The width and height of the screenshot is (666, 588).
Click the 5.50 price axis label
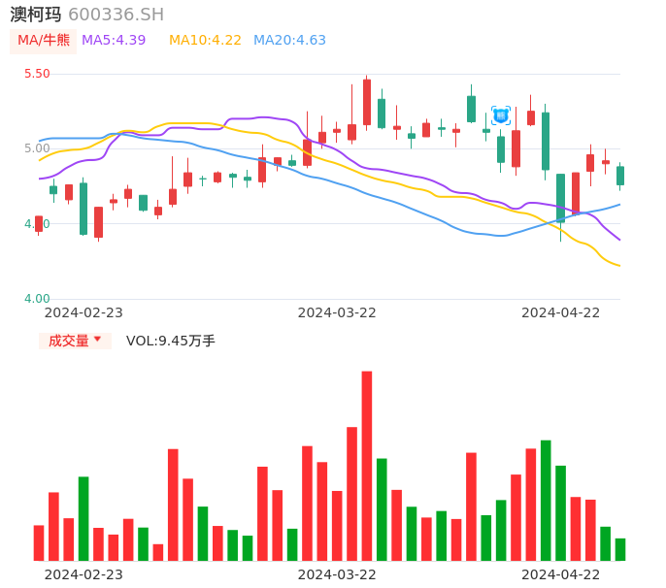point(36,74)
